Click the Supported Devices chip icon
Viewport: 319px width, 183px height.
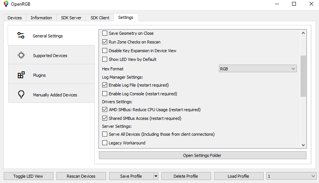click(21, 55)
